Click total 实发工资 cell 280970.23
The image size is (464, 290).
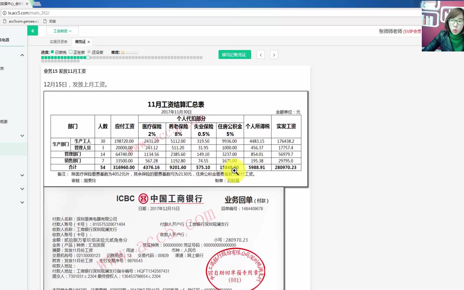click(286, 167)
